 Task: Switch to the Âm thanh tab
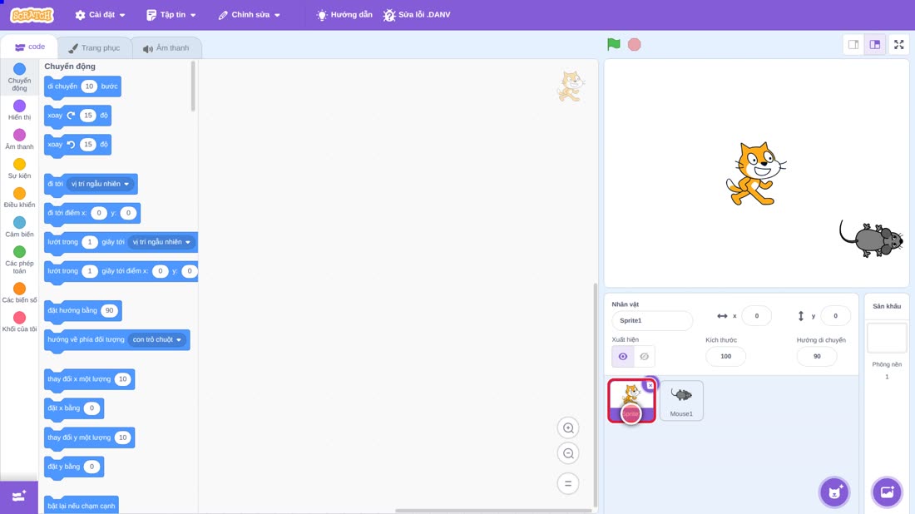pos(166,48)
